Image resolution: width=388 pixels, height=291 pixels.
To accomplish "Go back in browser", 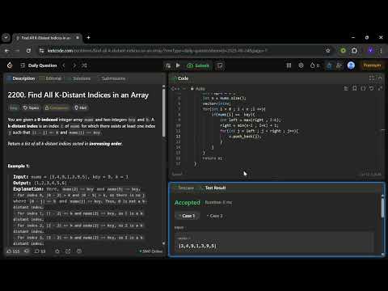I will [x=7, y=50].
